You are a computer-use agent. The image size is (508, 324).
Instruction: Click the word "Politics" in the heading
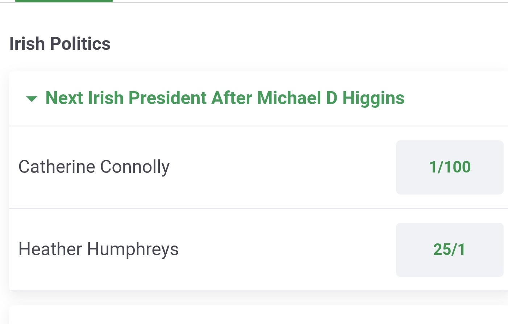tap(80, 44)
